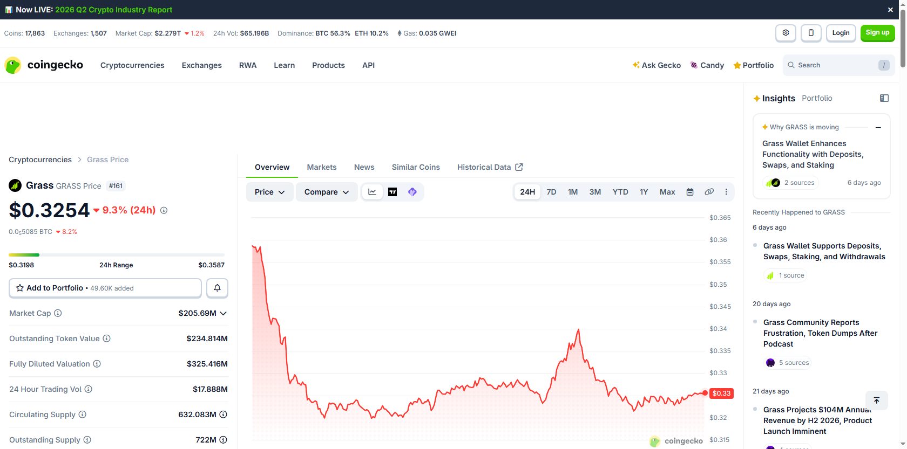Switch to the Insights panel tab

[x=774, y=98]
